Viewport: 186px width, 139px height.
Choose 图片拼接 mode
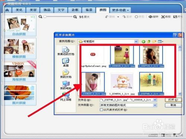coord(20,95)
